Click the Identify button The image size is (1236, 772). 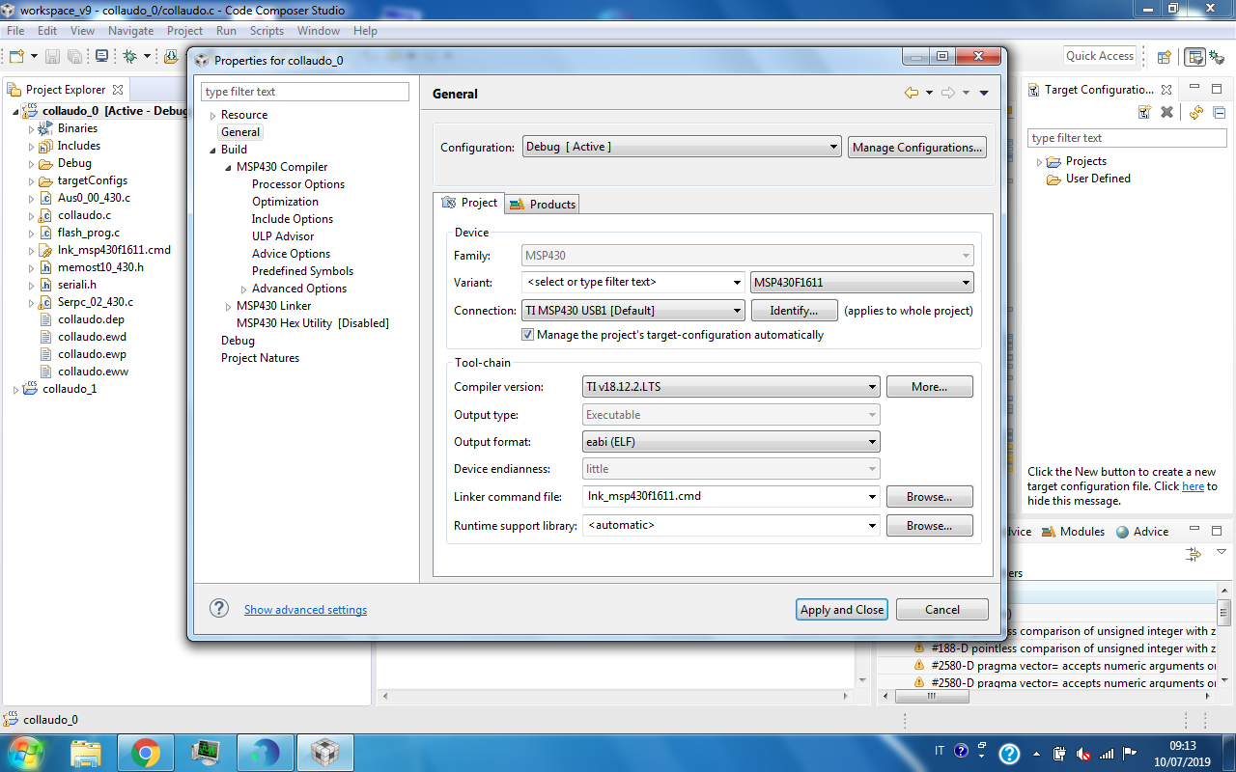(x=794, y=311)
